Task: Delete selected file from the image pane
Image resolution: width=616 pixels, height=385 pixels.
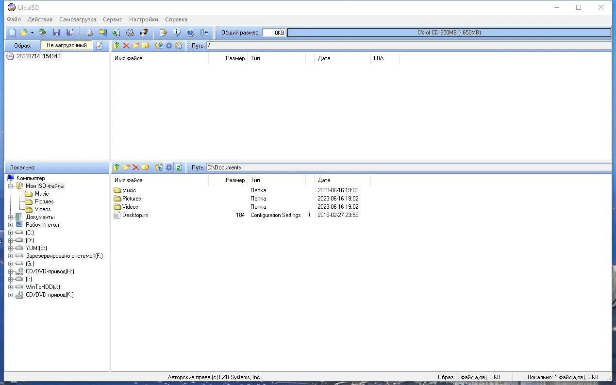Action: [125, 45]
